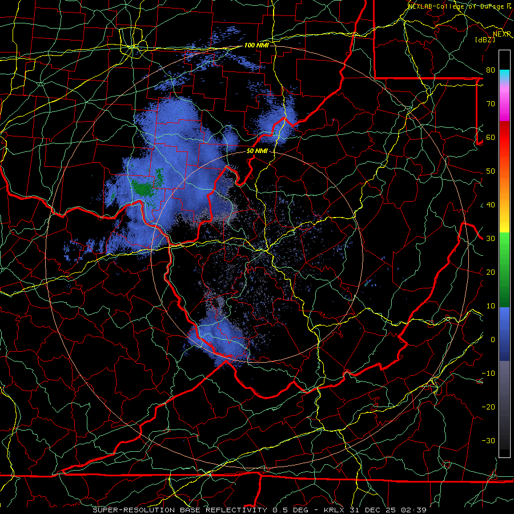The width and height of the screenshot is (514, 514).
Task: Click the 40 value on the dBZ scale
Action: click(491, 205)
